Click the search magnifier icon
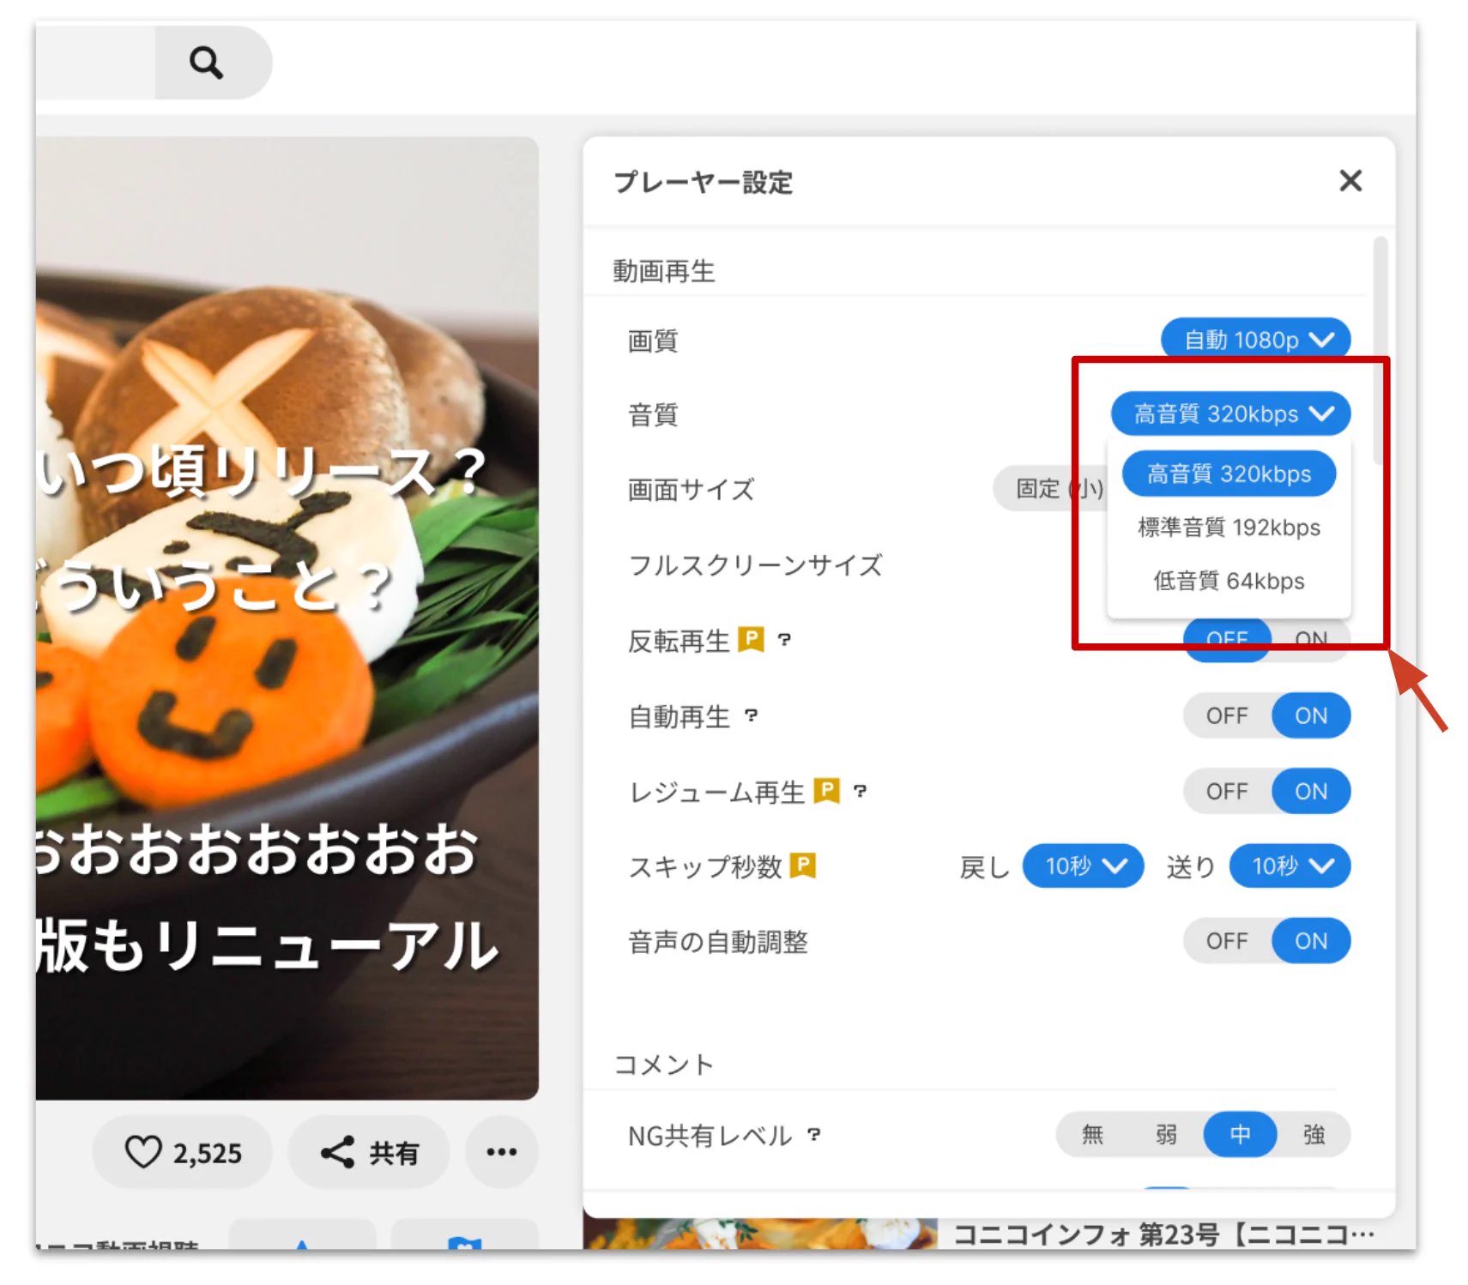 pos(206,63)
